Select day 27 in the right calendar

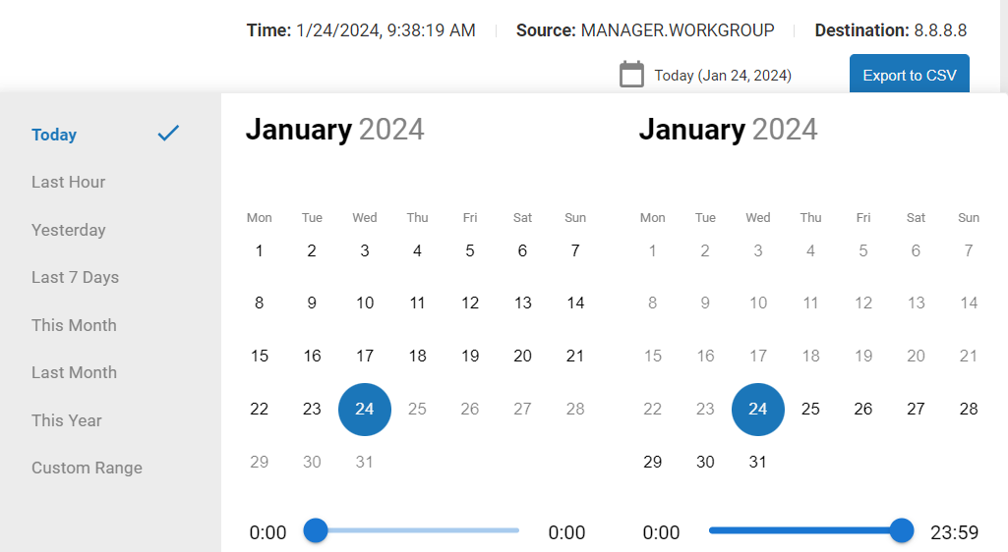[x=917, y=409]
